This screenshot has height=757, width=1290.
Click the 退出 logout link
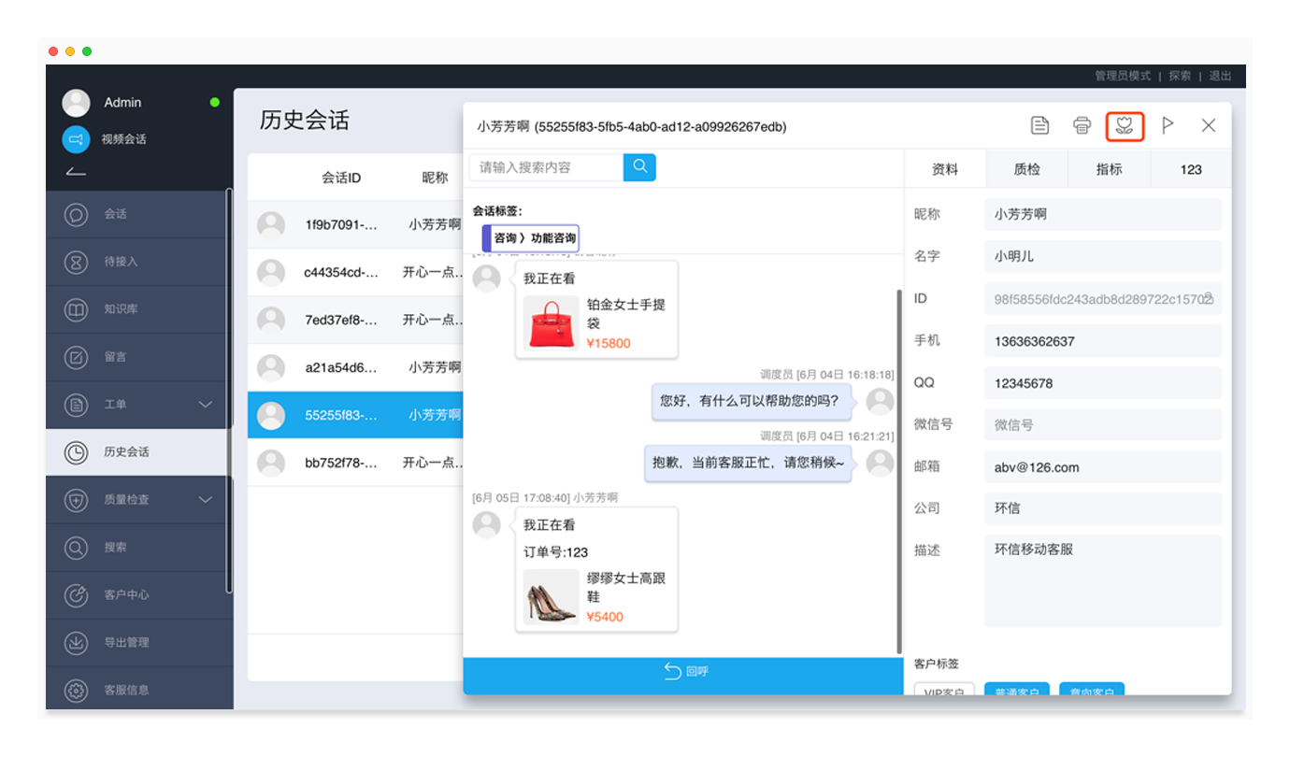[x=1220, y=76]
